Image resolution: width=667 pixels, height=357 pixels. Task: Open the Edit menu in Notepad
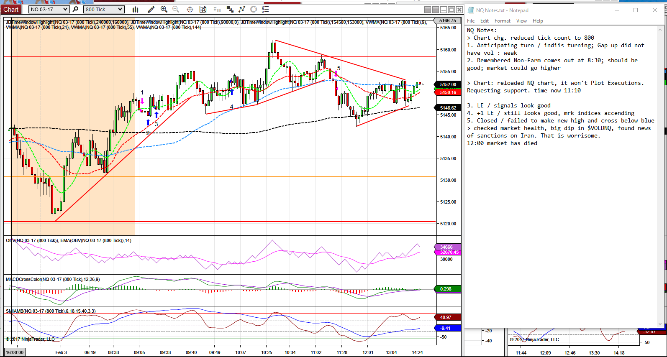pyautogui.click(x=485, y=21)
